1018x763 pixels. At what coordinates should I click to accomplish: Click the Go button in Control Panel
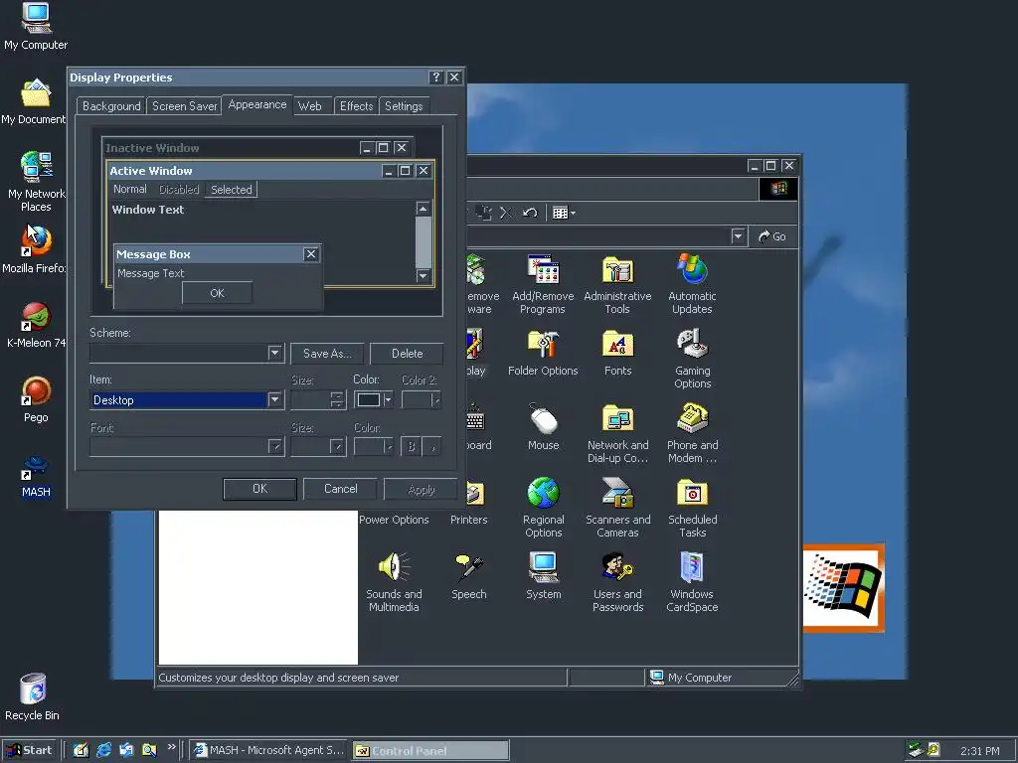coord(771,236)
